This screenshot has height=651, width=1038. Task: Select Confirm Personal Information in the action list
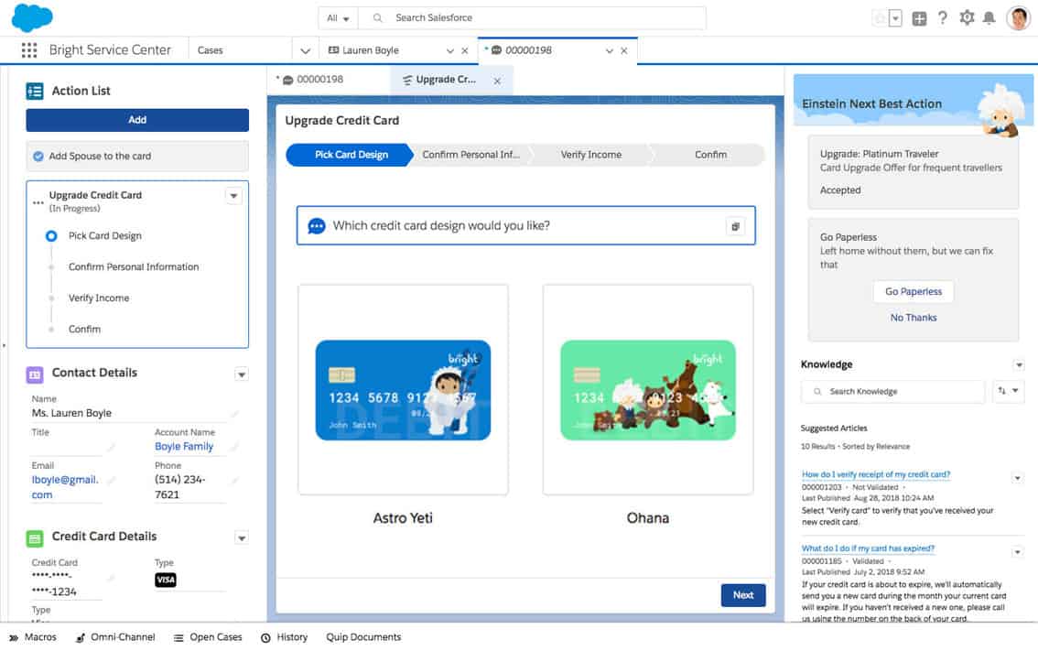(134, 266)
